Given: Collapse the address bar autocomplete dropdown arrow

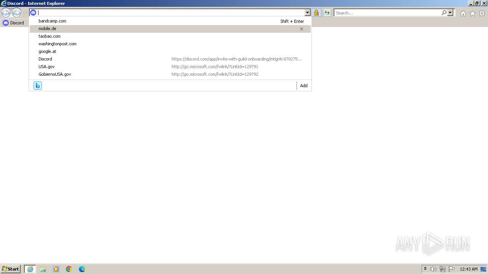Looking at the screenshot, I should [x=308, y=13].
